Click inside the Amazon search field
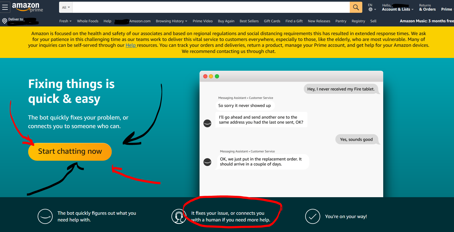 point(211,7)
